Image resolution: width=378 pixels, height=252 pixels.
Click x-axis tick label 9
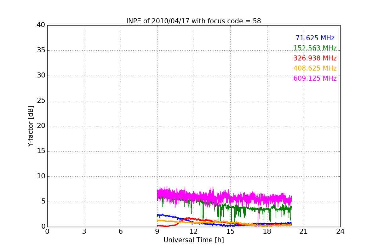[157, 232]
